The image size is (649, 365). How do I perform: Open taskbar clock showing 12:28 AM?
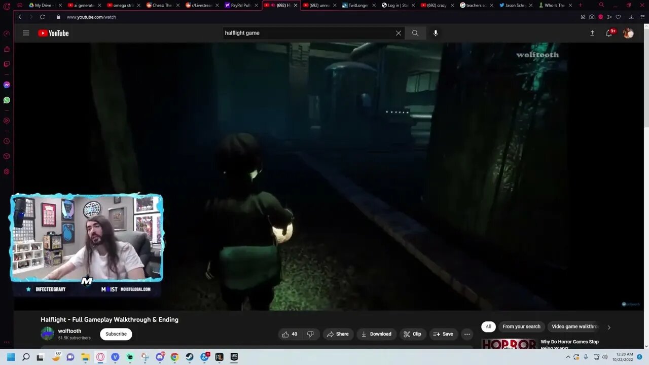(624, 357)
